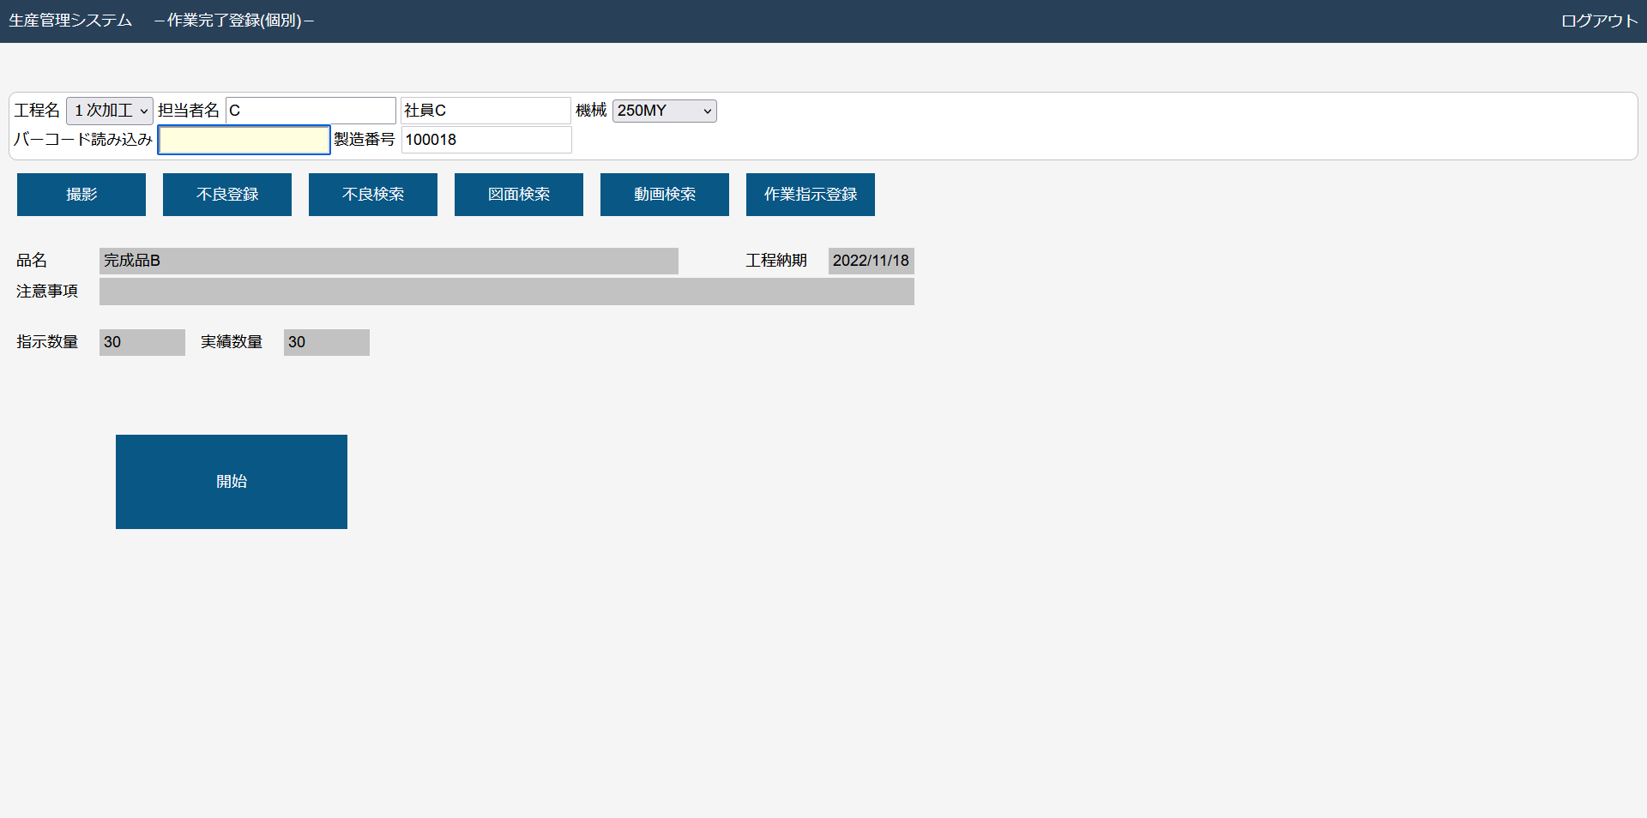Click the 工程納期 date field 2022/11/18
Screen dimensions: 1647x818
tap(871, 261)
